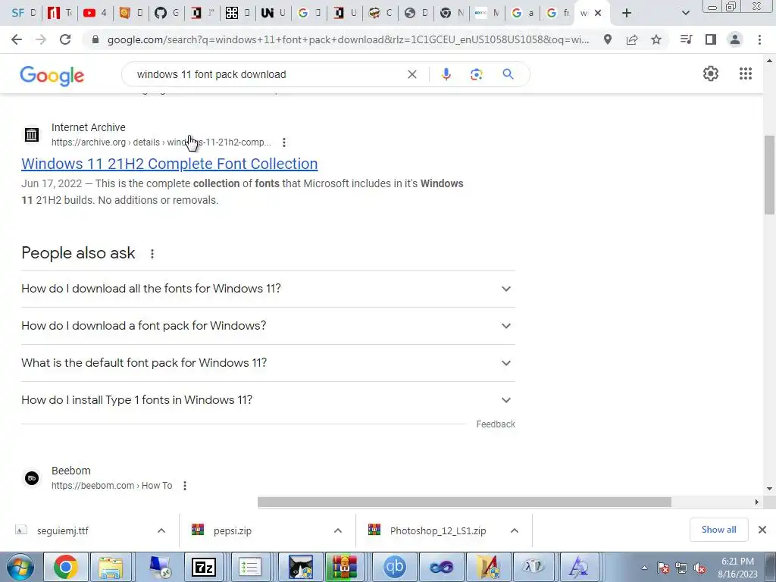The width and height of the screenshot is (776, 582).
Task: Close the active search tab
Action: [598, 13]
